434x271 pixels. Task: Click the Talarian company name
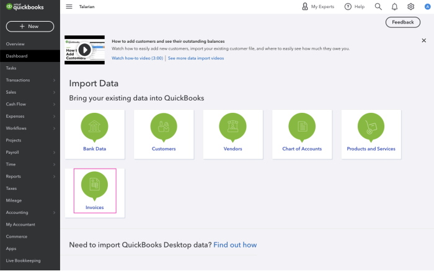87,7
